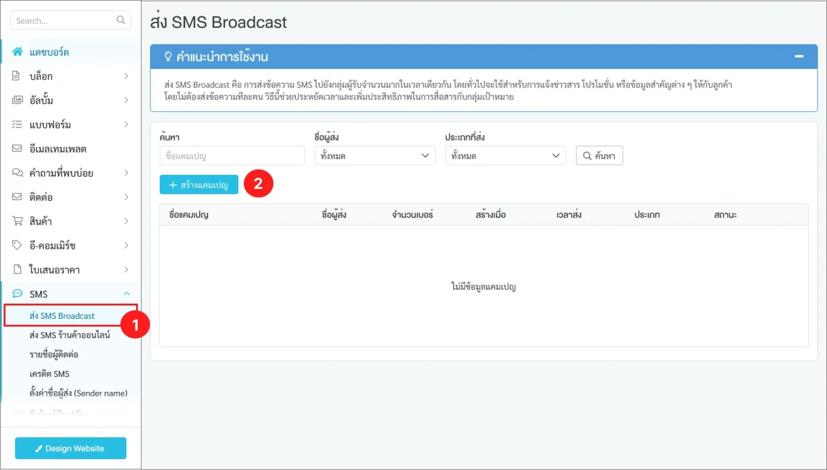Click the price tag icon for อี-คอมเมิร์ซ

(17, 245)
